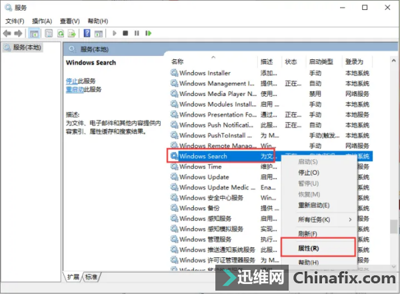Screen dimensions: 400x294
Task: Click the Refresh toolbar icon
Action: tap(61, 33)
